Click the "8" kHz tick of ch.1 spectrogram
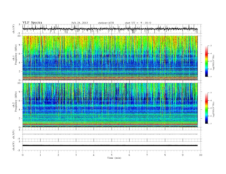Screen dimensions: 226x174 pyautogui.click(x=20, y=45)
